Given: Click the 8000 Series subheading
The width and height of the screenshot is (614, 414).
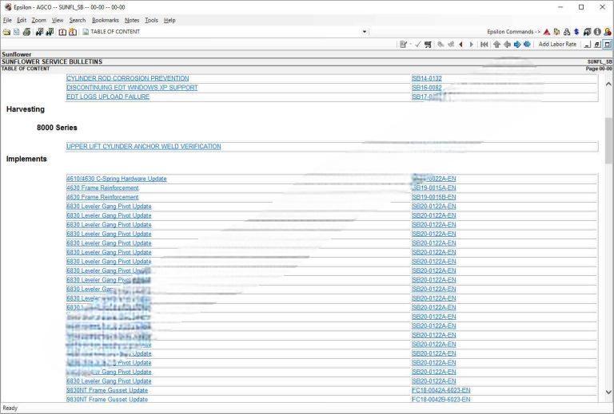Looking at the screenshot, I should (x=57, y=128).
